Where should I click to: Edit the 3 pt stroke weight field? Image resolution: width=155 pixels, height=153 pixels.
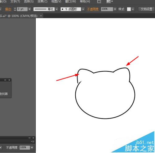[x=22, y=9]
